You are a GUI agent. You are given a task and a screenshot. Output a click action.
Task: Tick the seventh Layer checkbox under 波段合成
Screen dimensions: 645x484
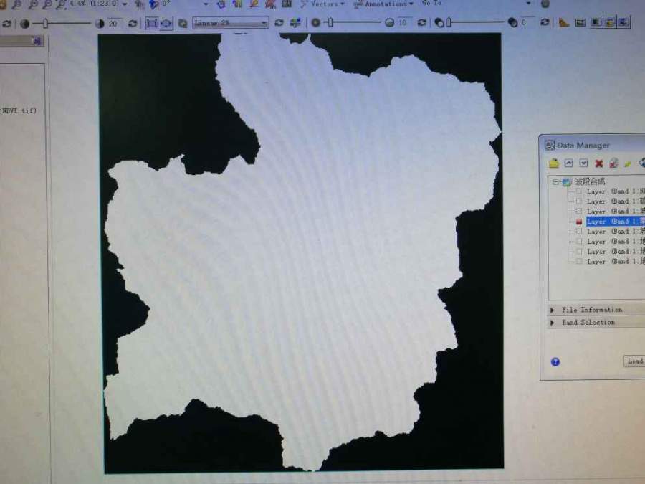point(579,251)
